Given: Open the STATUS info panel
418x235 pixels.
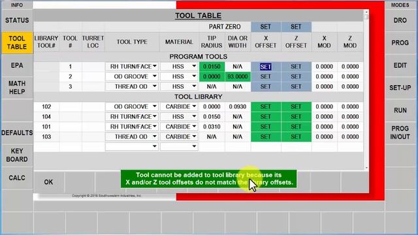Looking at the screenshot, I should pos(17,20).
